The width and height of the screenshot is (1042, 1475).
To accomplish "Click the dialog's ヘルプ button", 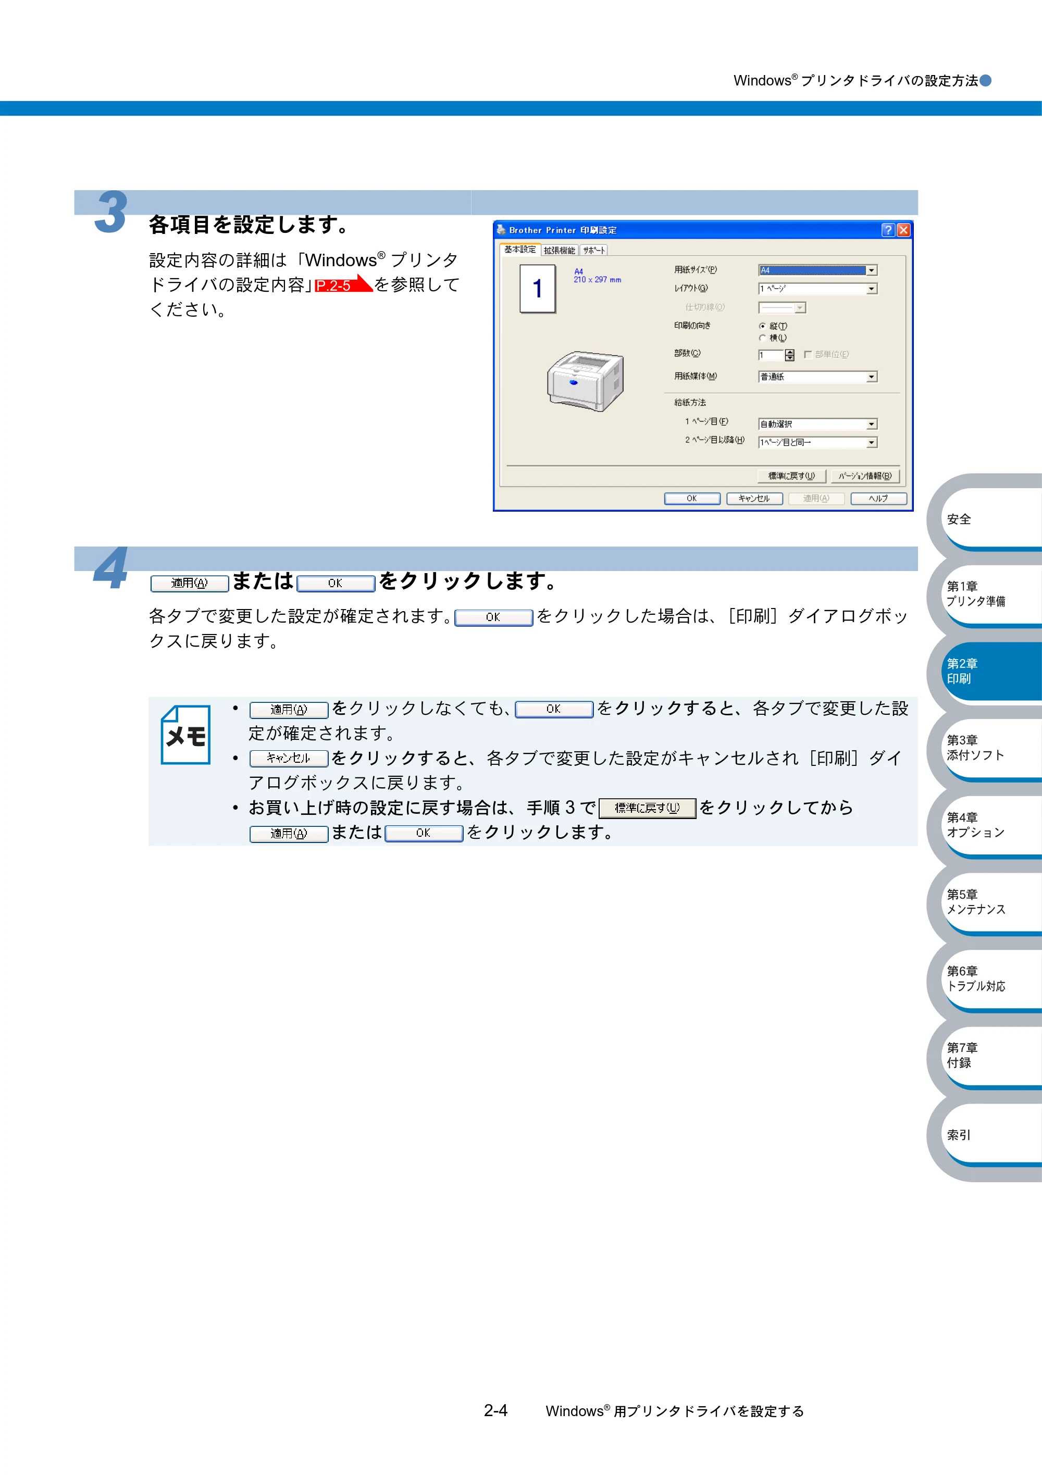I will coord(878,499).
